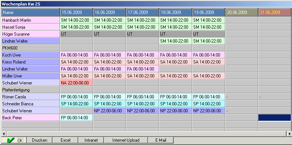Click Beck Peter's highlighted 21.06.2009 cell

pyautogui.click(x=275, y=118)
